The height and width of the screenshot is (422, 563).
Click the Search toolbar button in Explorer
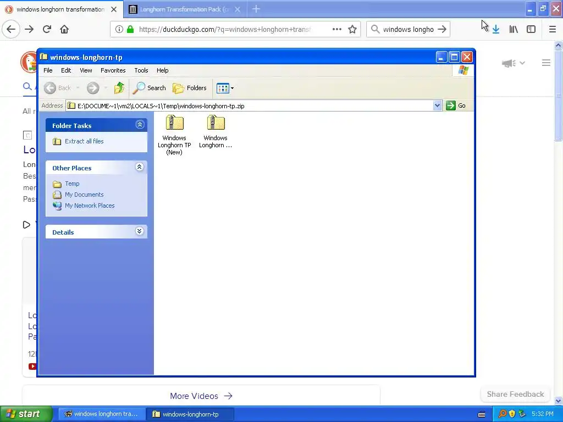[x=150, y=88]
